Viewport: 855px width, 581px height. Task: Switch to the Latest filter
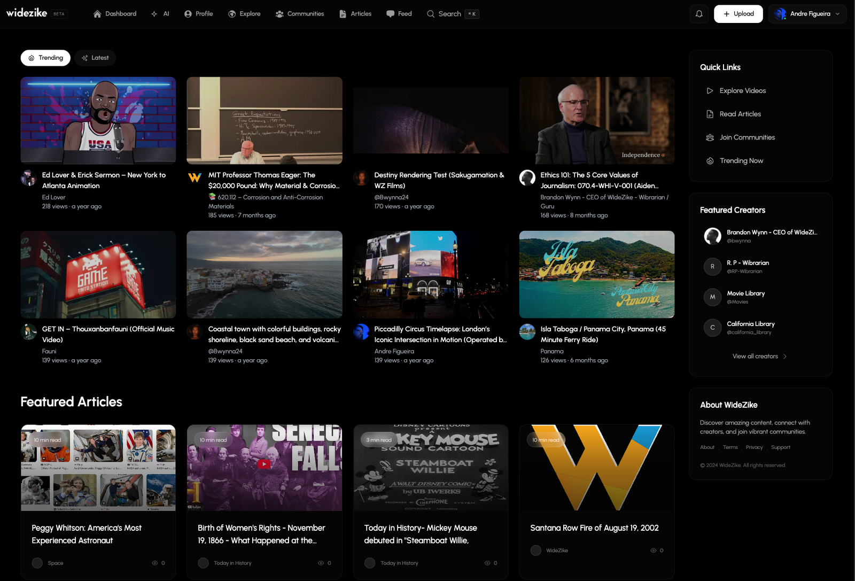click(95, 58)
